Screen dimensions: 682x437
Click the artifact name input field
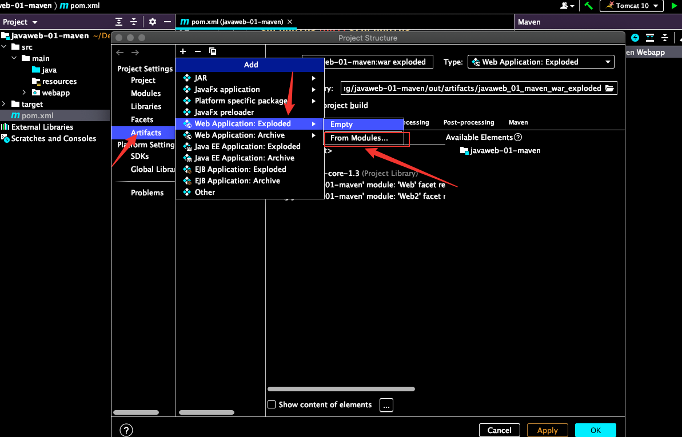click(368, 62)
